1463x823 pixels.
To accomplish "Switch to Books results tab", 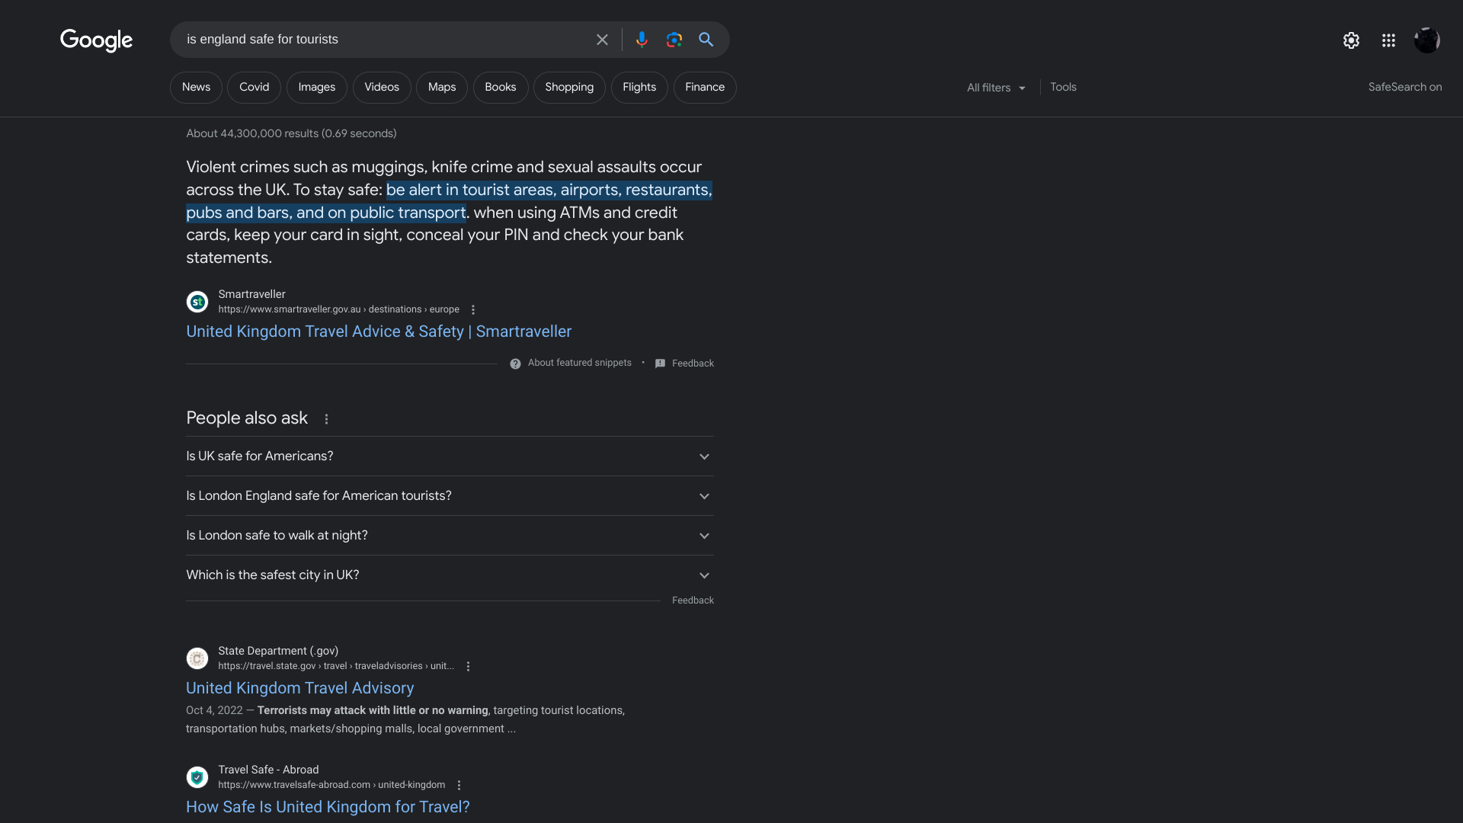I will [x=501, y=88].
